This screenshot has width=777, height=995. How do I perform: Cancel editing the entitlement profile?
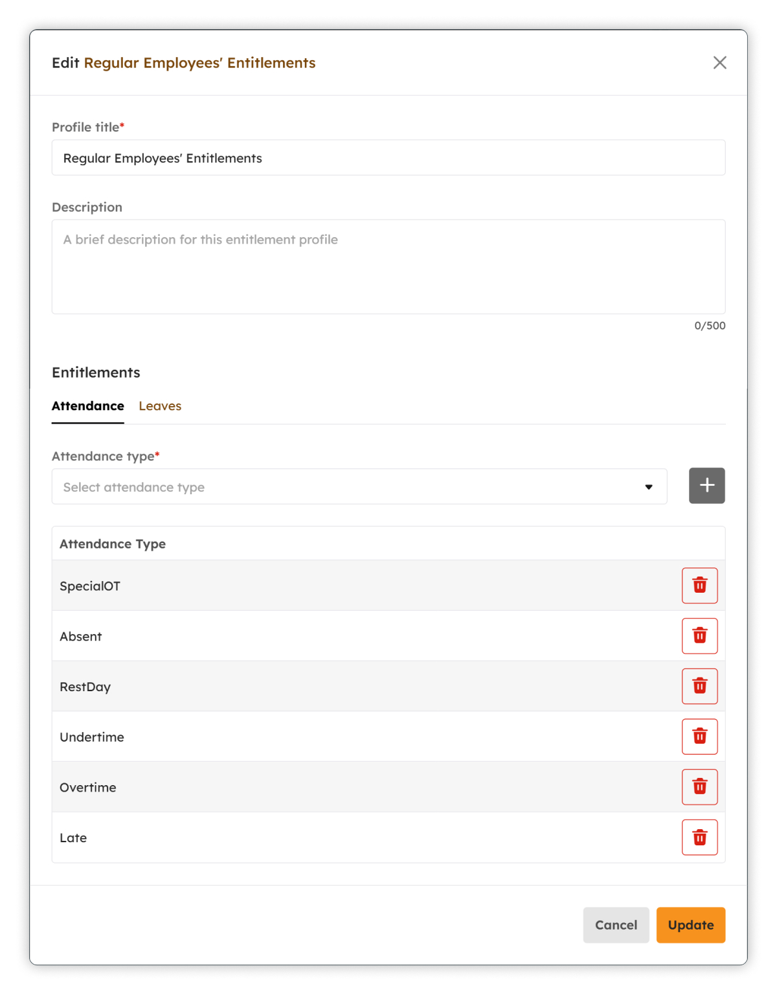616,925
